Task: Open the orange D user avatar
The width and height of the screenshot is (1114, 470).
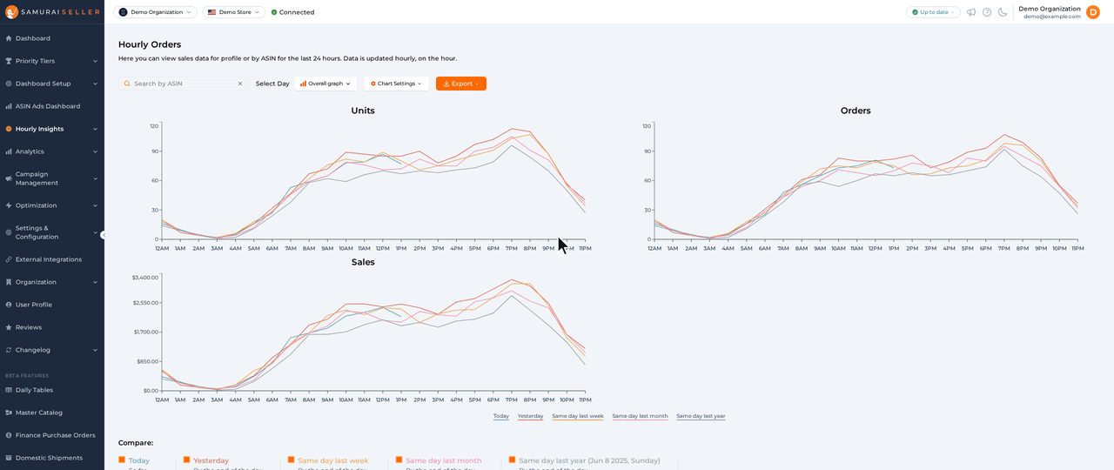Action: point(1093,12)
